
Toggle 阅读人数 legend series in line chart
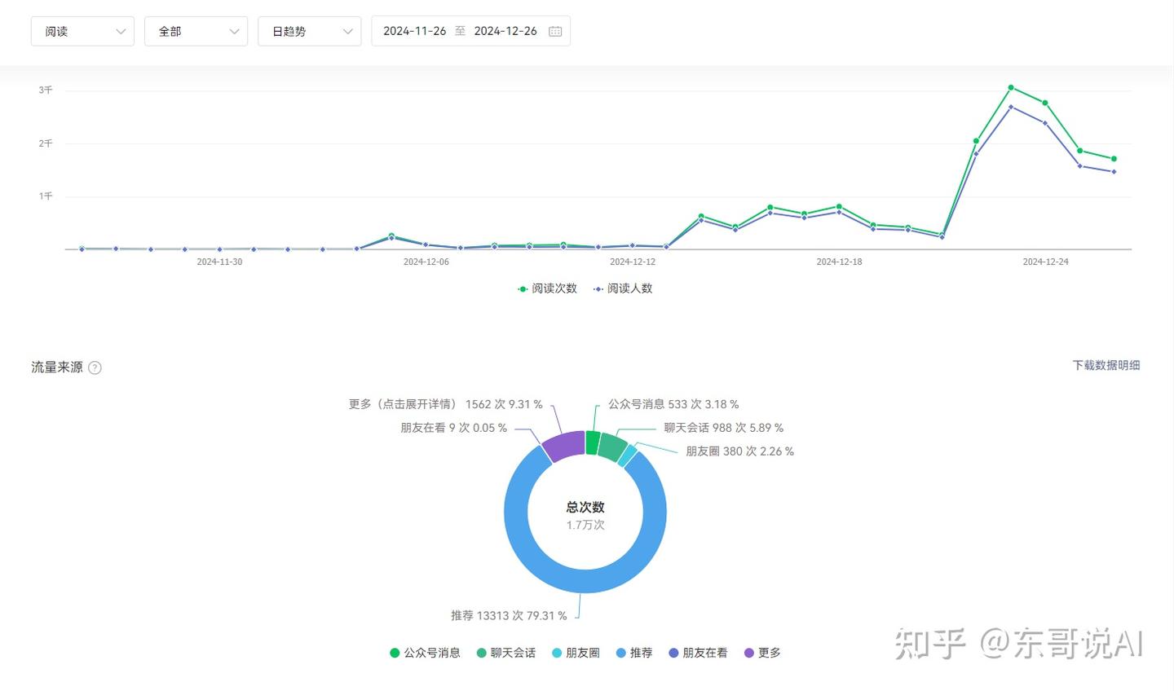pos(623,288)
